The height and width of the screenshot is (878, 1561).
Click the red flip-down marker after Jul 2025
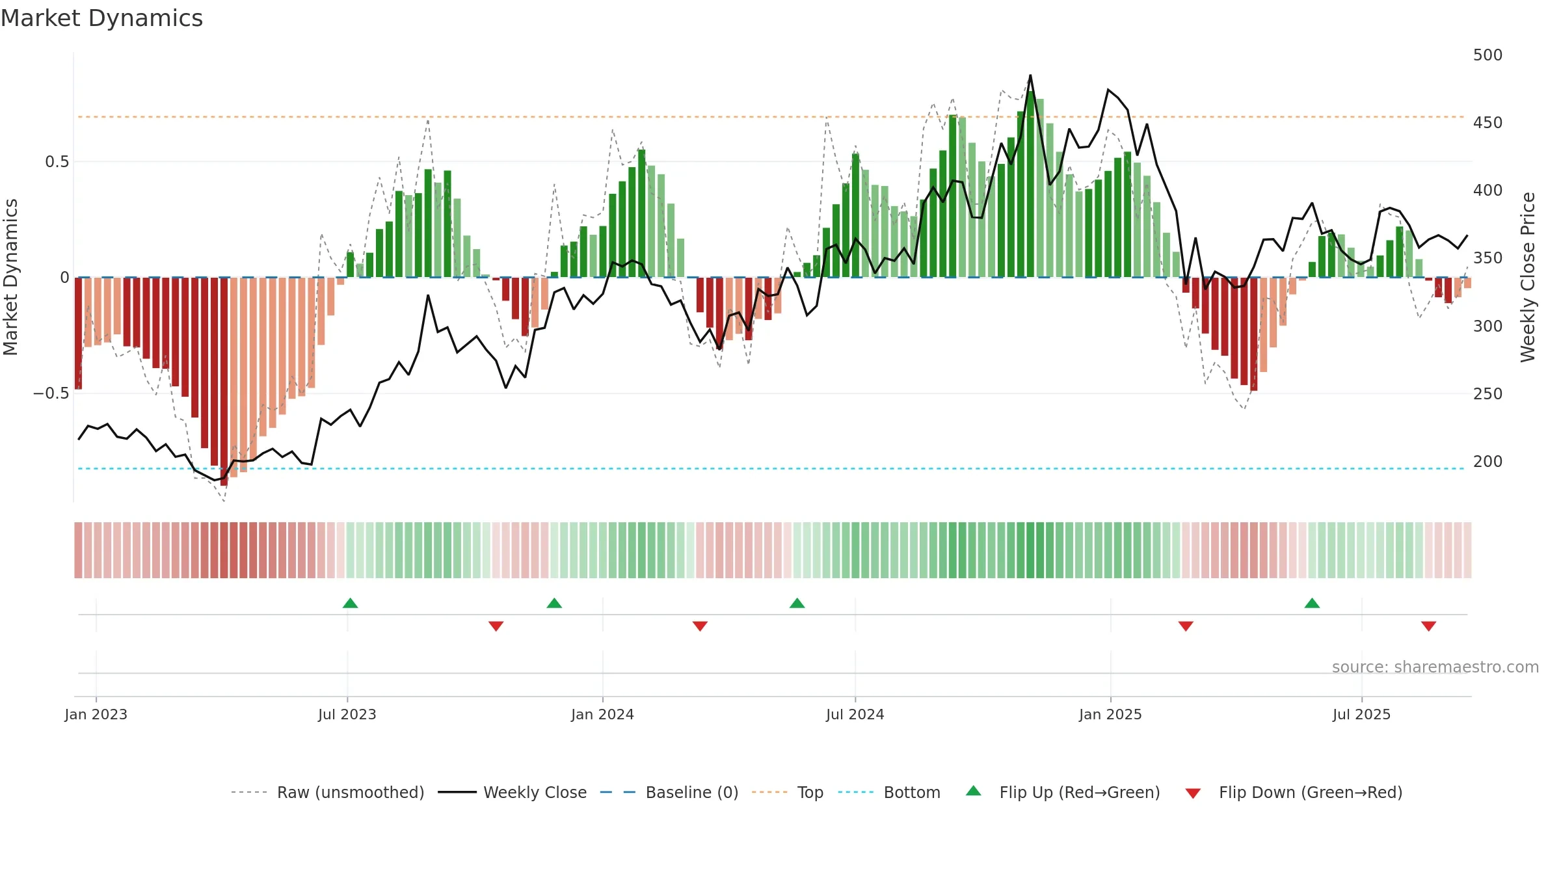tap(1428, 626)
